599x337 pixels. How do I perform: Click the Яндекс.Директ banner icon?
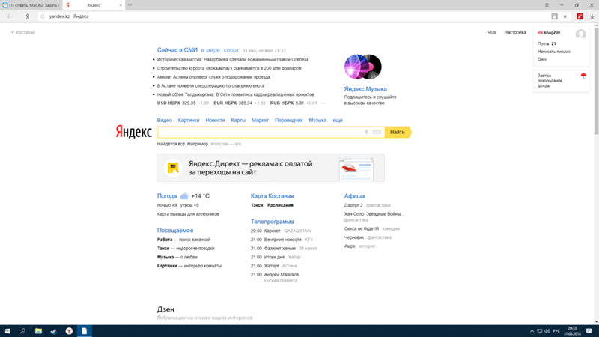(x=173, y=168)
